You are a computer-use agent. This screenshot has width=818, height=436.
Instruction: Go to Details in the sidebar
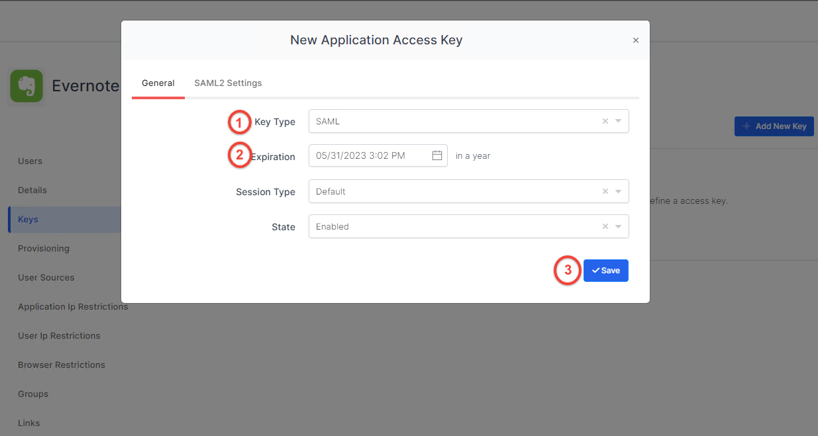coord(32,190)
